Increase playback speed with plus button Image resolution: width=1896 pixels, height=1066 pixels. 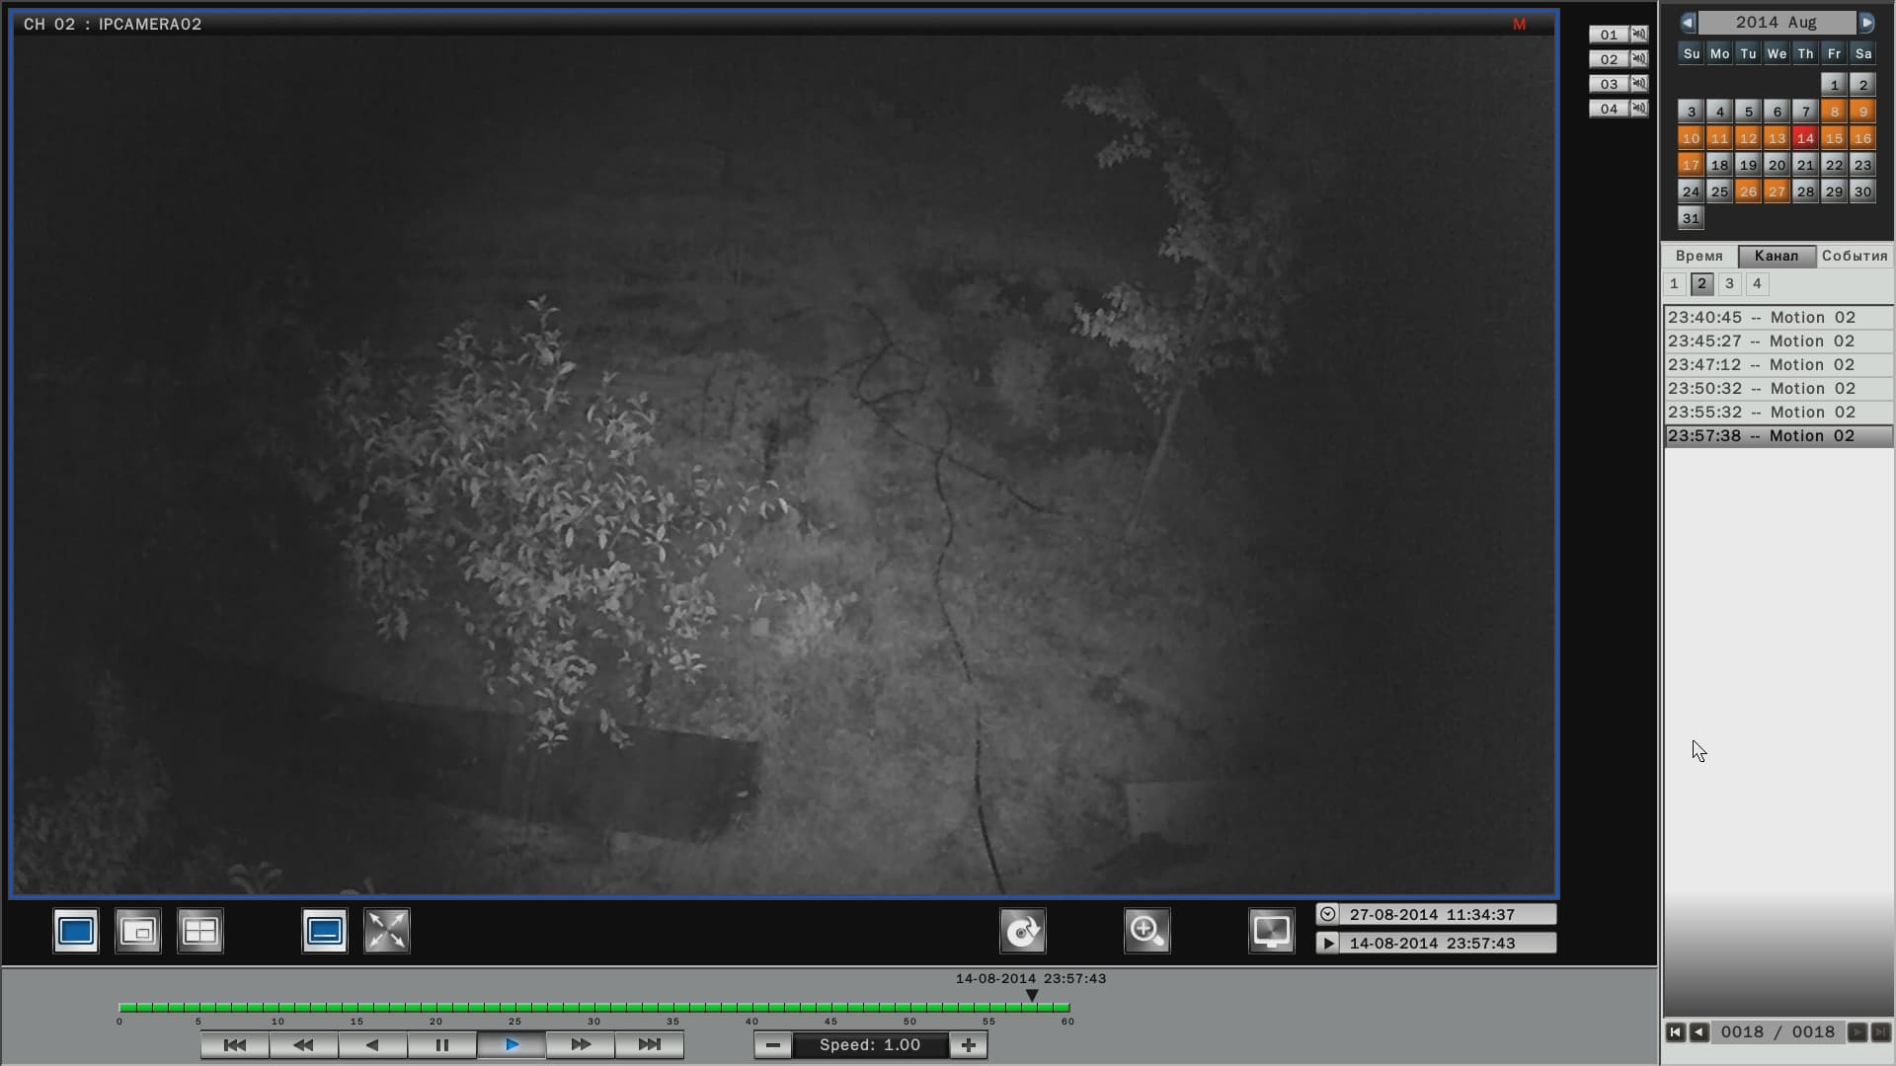[969, 1044]
